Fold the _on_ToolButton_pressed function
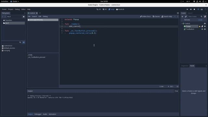208x117 pixels. (64, 31)
